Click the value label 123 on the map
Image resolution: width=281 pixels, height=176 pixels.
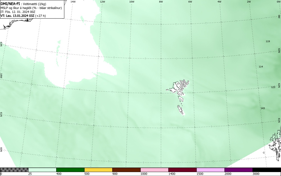pos(273,87)
